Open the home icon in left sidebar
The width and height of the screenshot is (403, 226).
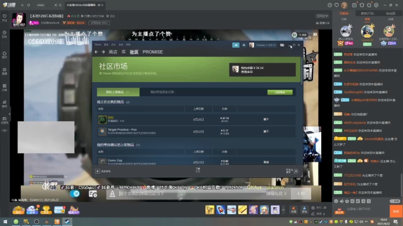click(4, 55)
